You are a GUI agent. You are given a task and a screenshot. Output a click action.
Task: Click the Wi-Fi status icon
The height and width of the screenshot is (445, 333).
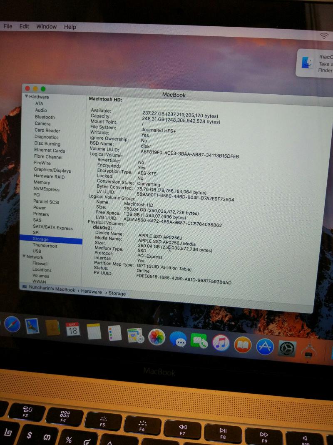point(324,36)
